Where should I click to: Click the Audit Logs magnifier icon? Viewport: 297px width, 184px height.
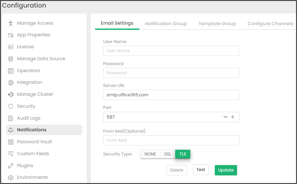[11, 118]
